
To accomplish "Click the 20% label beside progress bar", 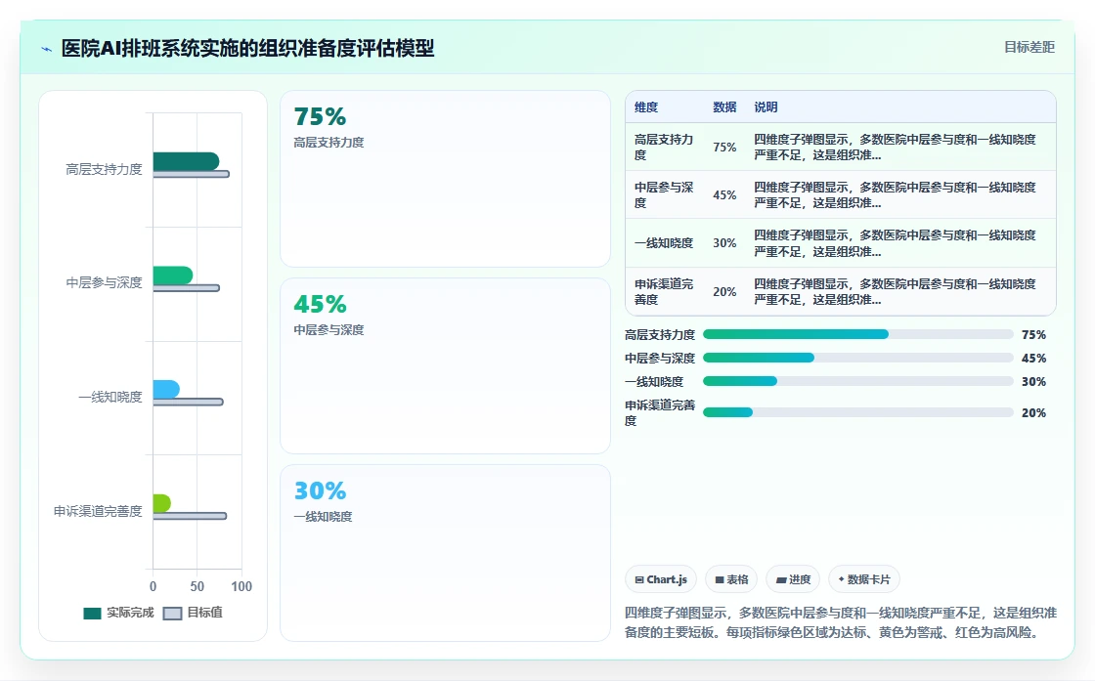I will [x=1033, y=412].
